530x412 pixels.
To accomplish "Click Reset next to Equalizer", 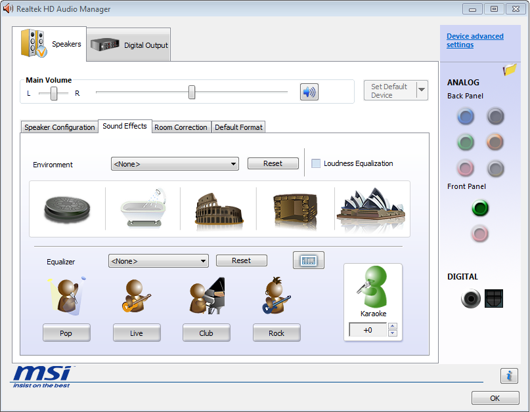I will 241,260.
